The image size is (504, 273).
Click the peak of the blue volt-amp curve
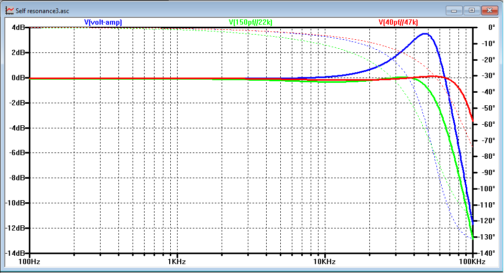tap(425, 34)
